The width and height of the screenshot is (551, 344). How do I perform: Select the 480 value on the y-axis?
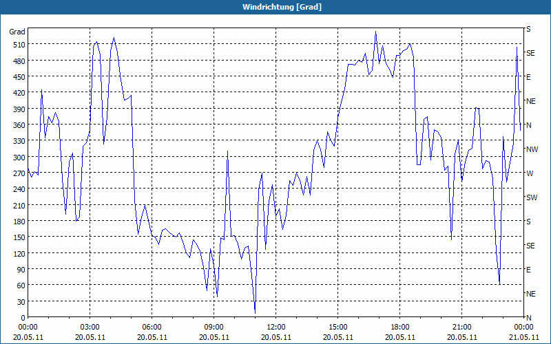point(19,61)
